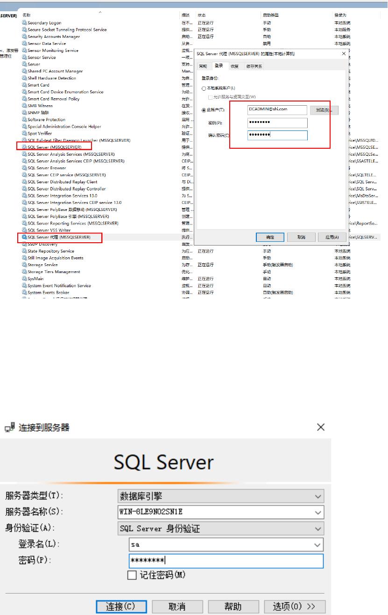Select the 此帐户 radio option
Image resolution: width=388 pixels, height=615 pixels.
(204, 110)
